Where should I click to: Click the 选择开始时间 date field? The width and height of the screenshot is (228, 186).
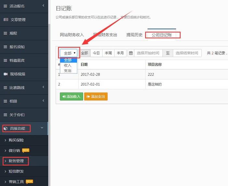tap(148, 53)
